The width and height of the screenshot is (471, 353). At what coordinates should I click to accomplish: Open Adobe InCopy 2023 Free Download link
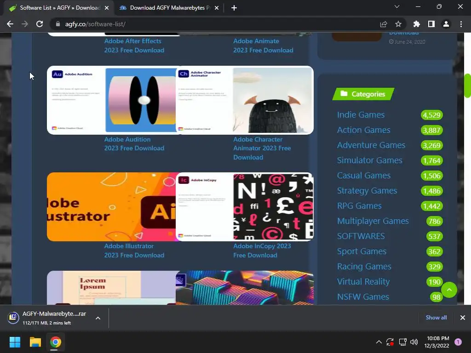(x=262, y=251)
